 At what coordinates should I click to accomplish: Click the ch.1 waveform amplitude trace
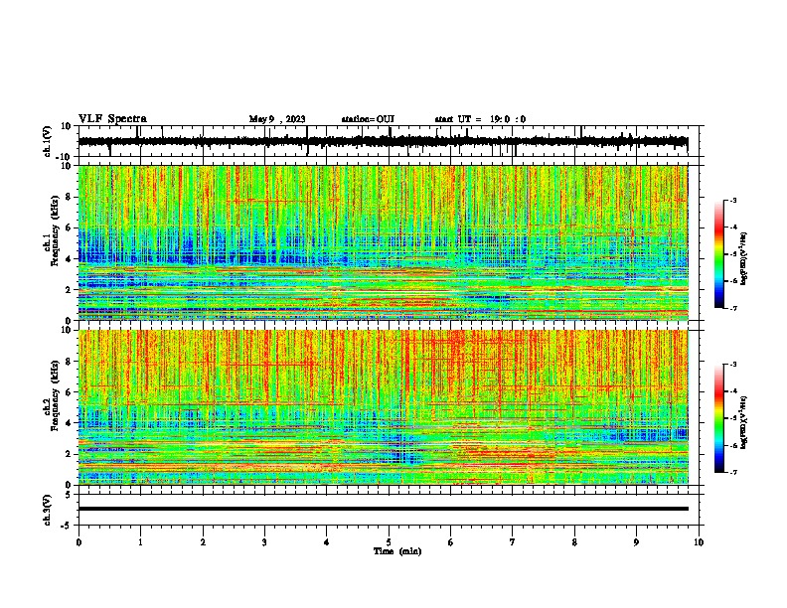383,141
